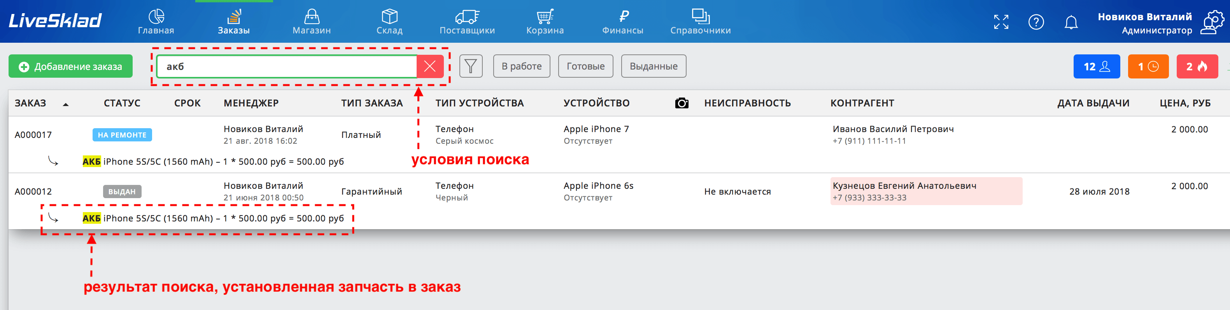Open the Поставщики suppliers section
The image size is (1230, 310).
pyautogui.click(x=468, y=22)
